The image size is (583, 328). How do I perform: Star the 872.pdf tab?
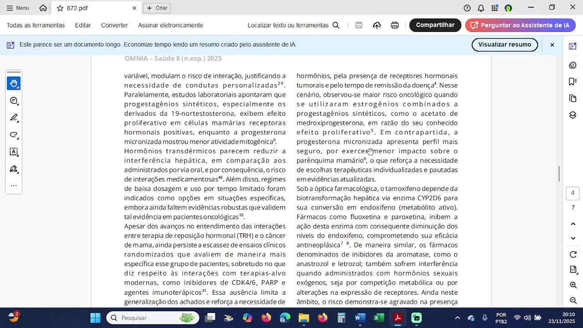click(60, 8)
